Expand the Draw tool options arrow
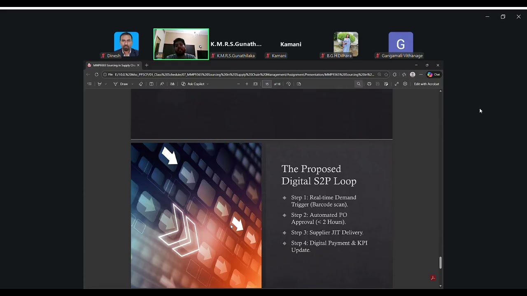Image resolution: width=527 pixels, height=296 pixels. (x=132, y=84)
